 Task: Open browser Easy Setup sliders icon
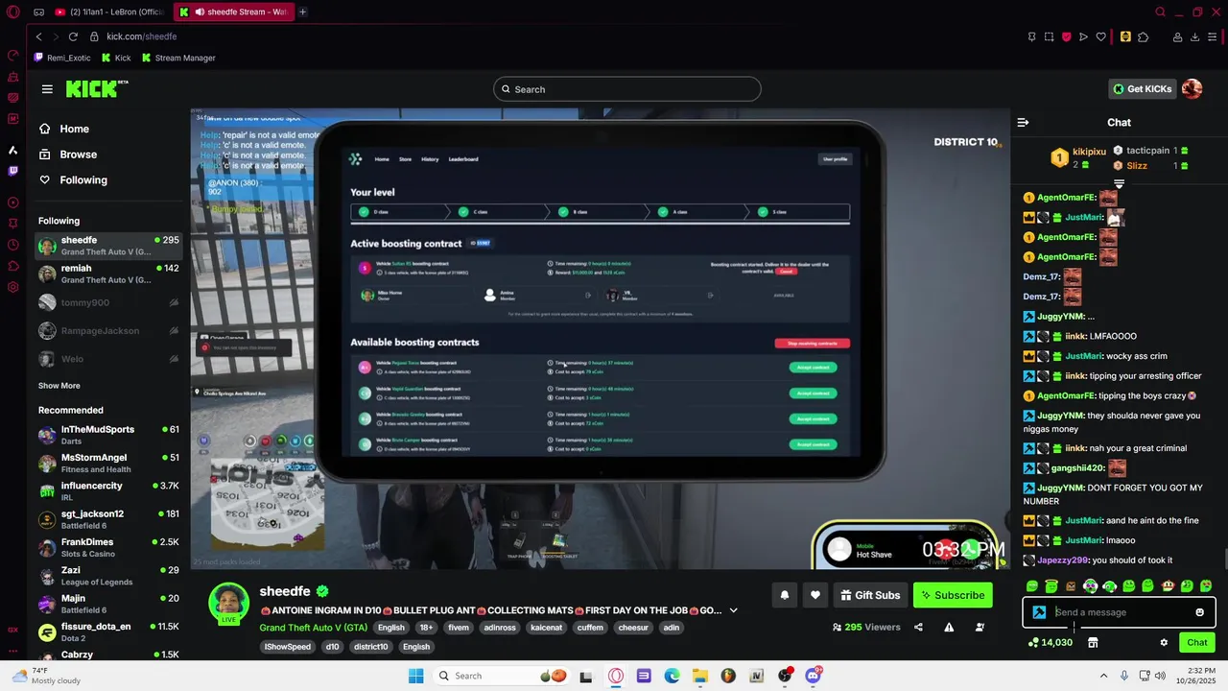(1213, 36)
